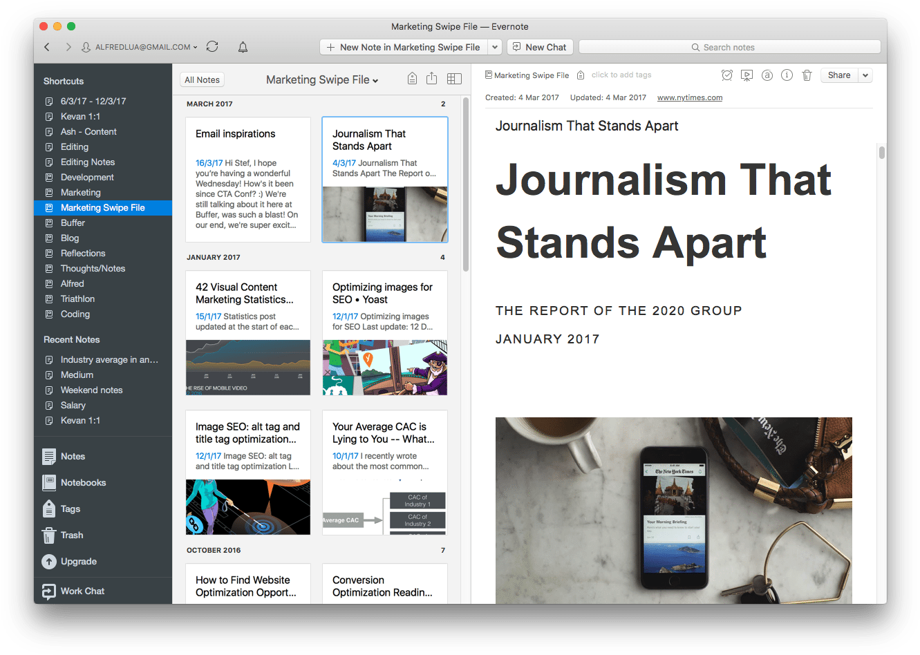Open notifications bell icon
920x655 pixels.
243,47
